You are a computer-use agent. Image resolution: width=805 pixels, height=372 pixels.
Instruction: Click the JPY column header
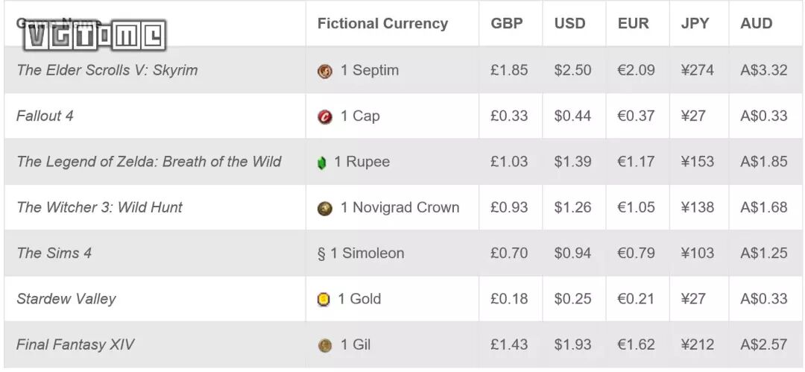pyautogui.click(x=695, y=24)
